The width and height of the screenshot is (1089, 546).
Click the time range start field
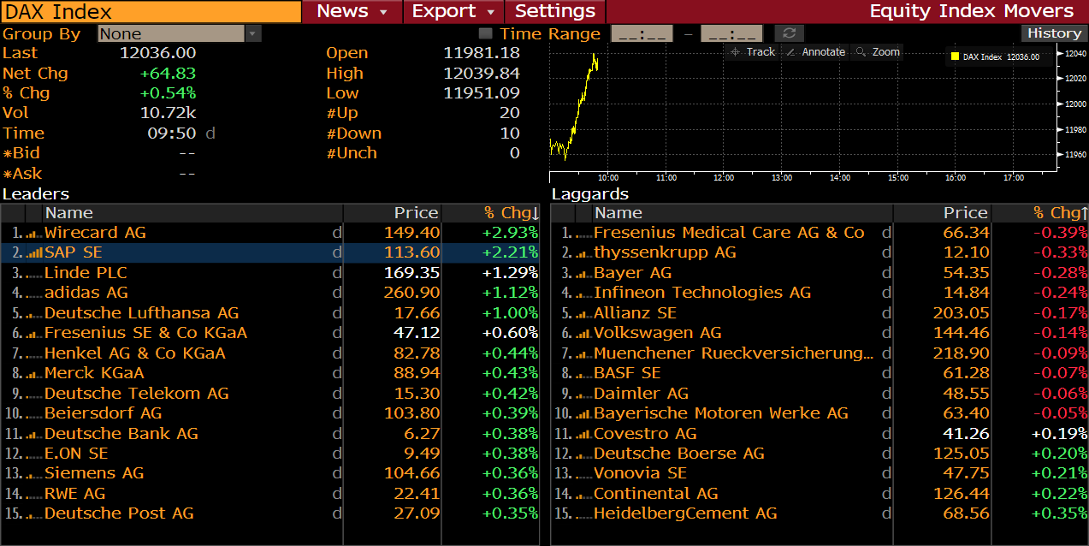642,33
